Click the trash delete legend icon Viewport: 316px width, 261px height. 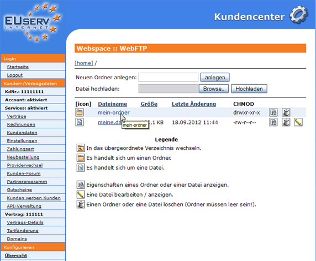(81, 204)
